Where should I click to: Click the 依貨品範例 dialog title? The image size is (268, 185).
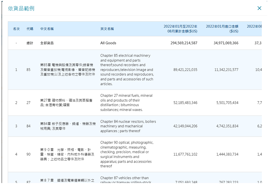(x=21, y=8)
